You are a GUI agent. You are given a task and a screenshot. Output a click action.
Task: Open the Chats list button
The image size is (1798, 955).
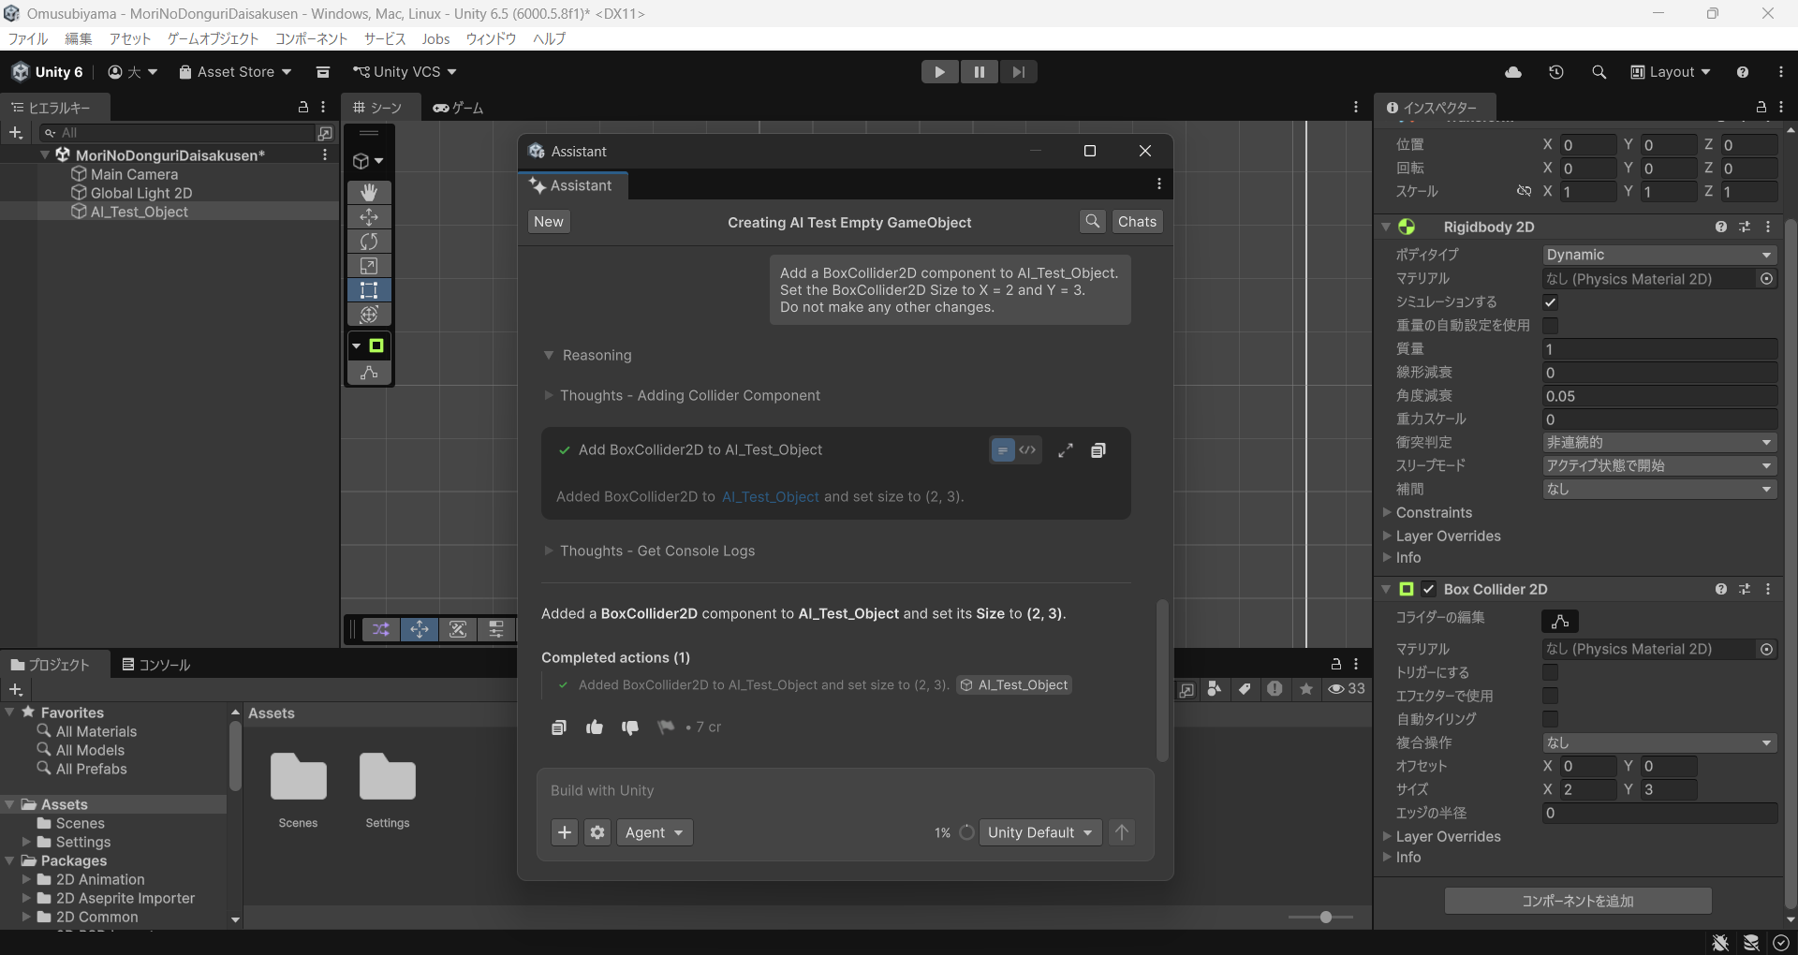(x=1137, y=222)
